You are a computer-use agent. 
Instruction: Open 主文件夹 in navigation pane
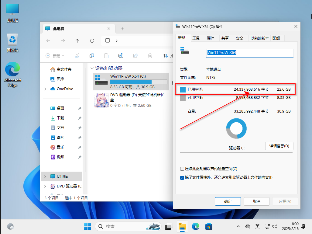tap(61, 69)
